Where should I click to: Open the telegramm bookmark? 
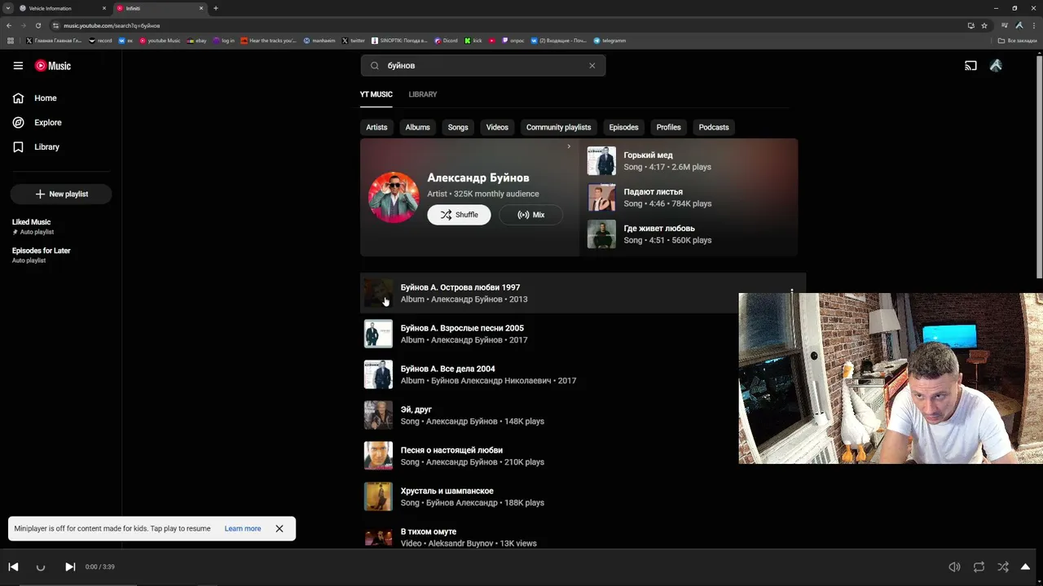610,41
